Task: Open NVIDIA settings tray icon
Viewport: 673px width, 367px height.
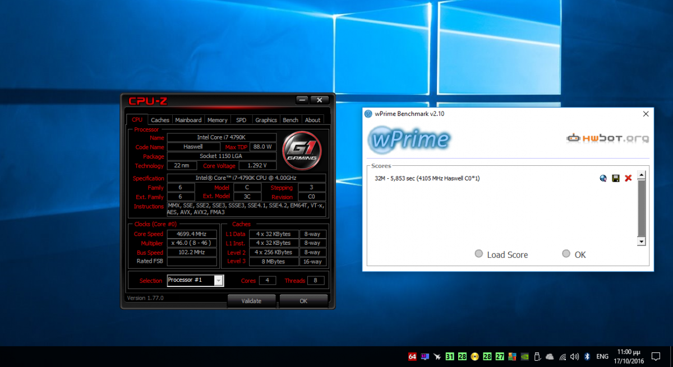Action: click(524, 356)
